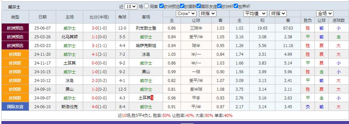Image resolution: width=349 pixels, height=124 pixels.
Task: Click the 进球数 column header
Action: (339, 20)
